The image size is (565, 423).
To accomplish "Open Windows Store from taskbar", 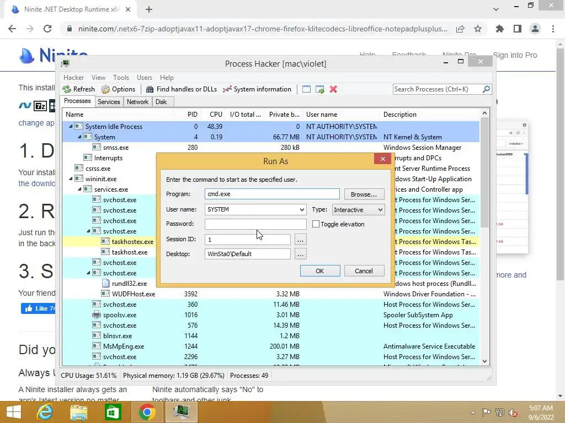I will coord(113,412).
